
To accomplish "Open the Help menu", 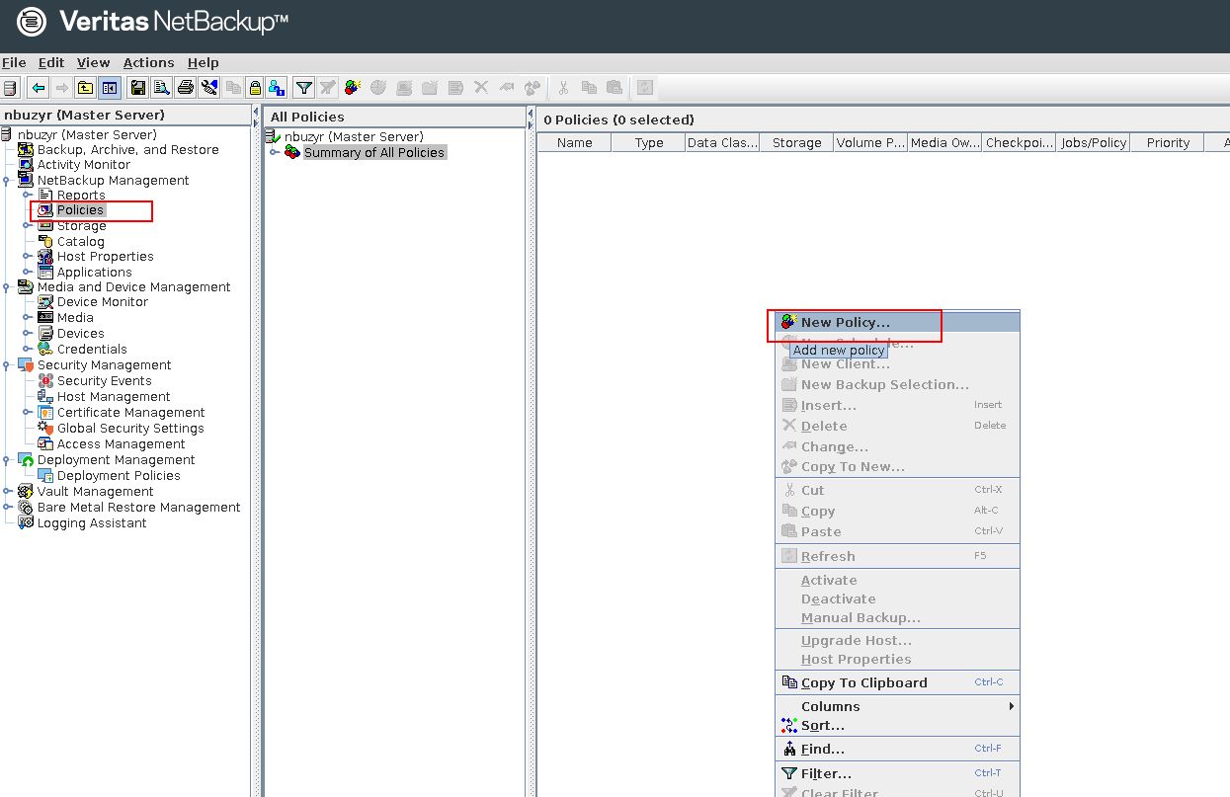I will [204, 62].
